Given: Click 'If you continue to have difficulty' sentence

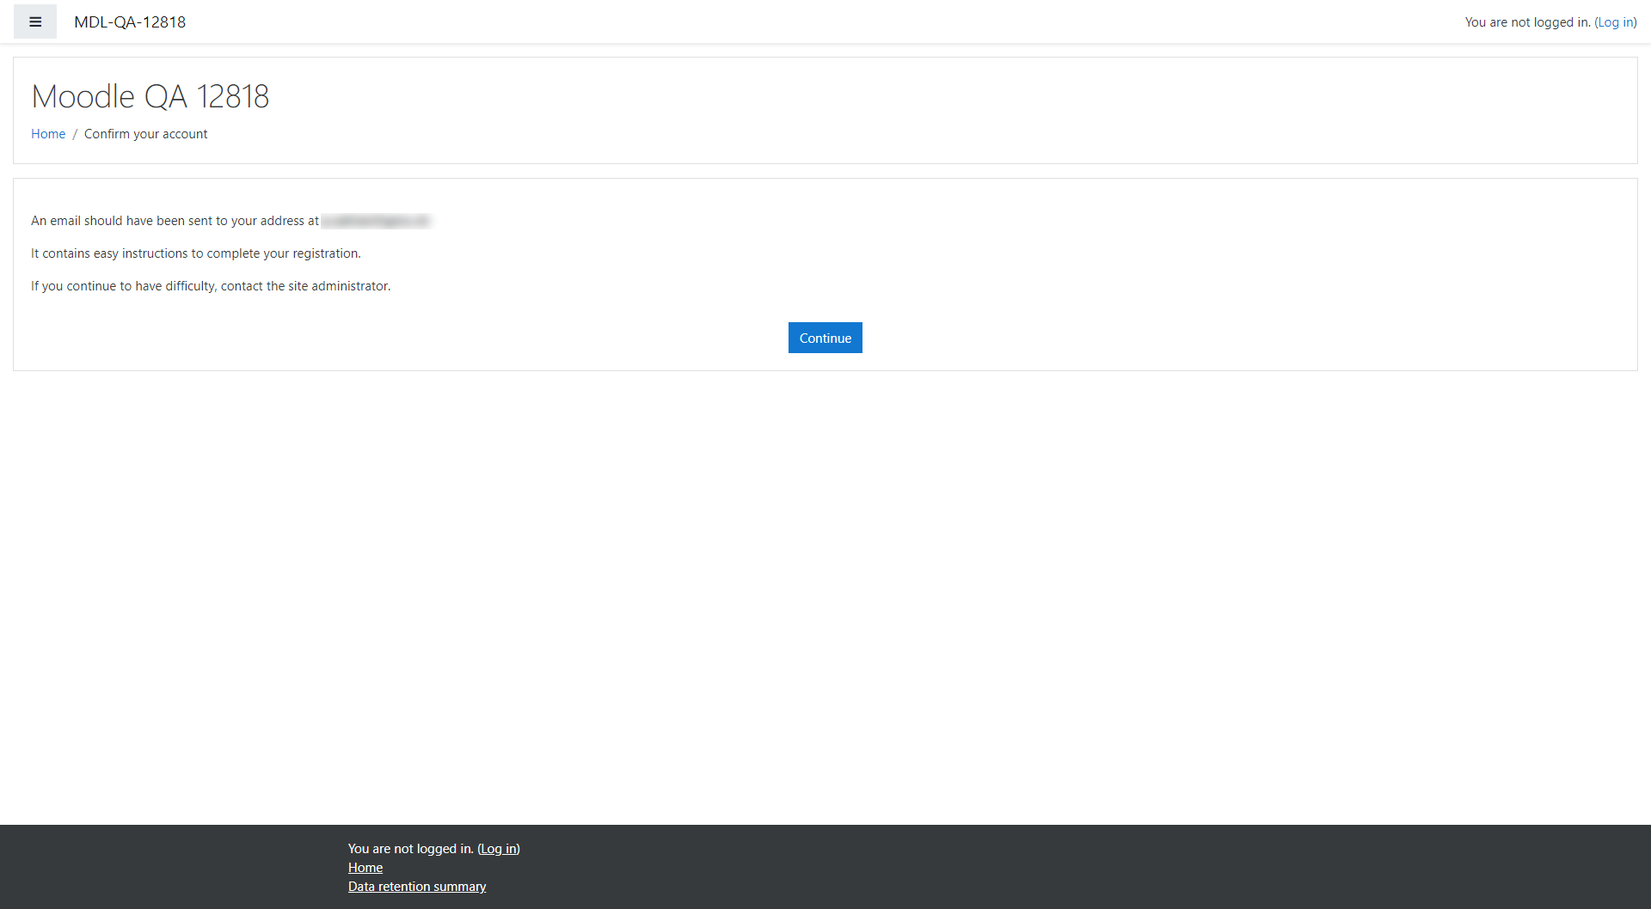Looking at the screenshot, I should 211,286.
